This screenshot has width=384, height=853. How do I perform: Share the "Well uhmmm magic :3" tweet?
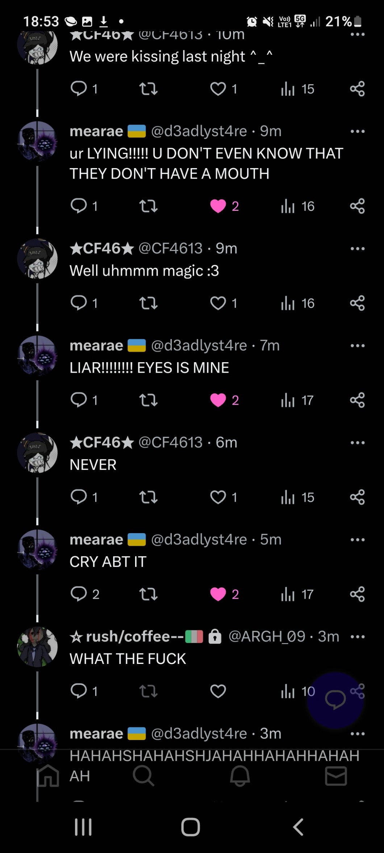point(357,303)
